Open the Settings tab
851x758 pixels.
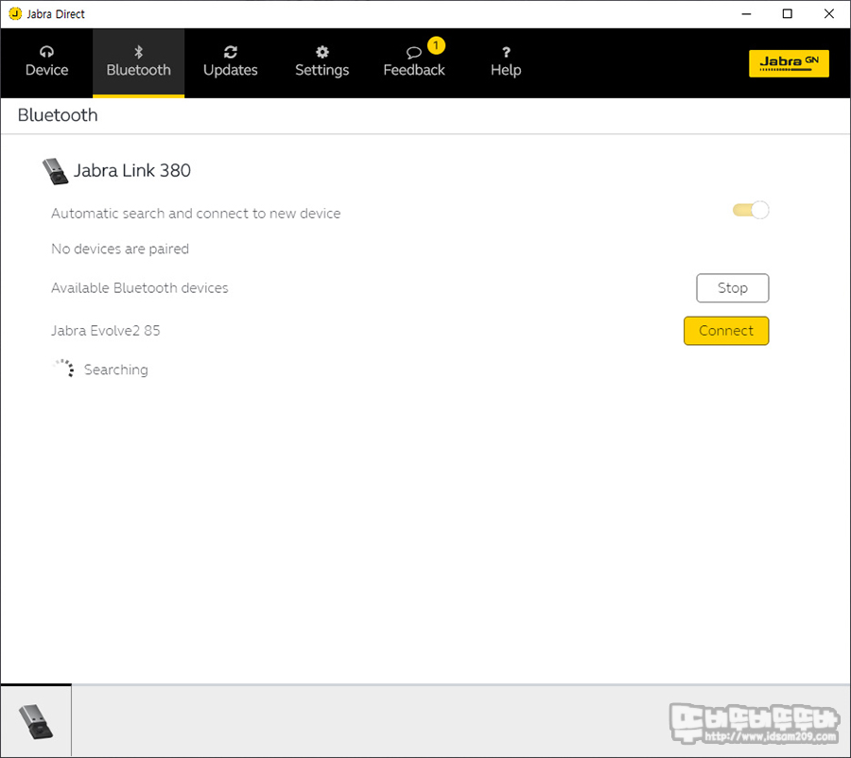(x=321, y=62)
